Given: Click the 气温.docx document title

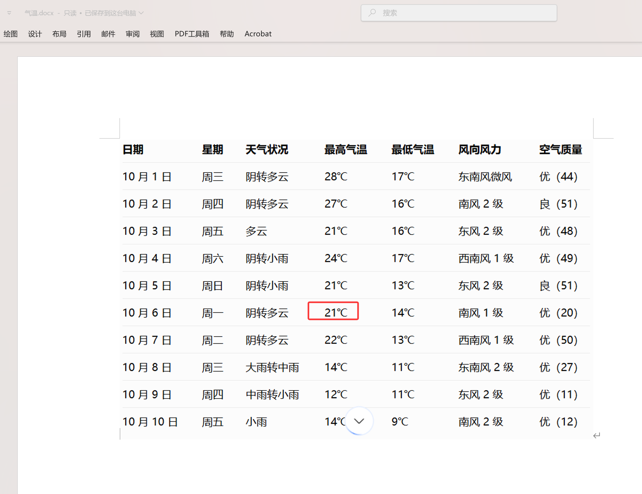Looking at the screenshot, I should (39, 13).
